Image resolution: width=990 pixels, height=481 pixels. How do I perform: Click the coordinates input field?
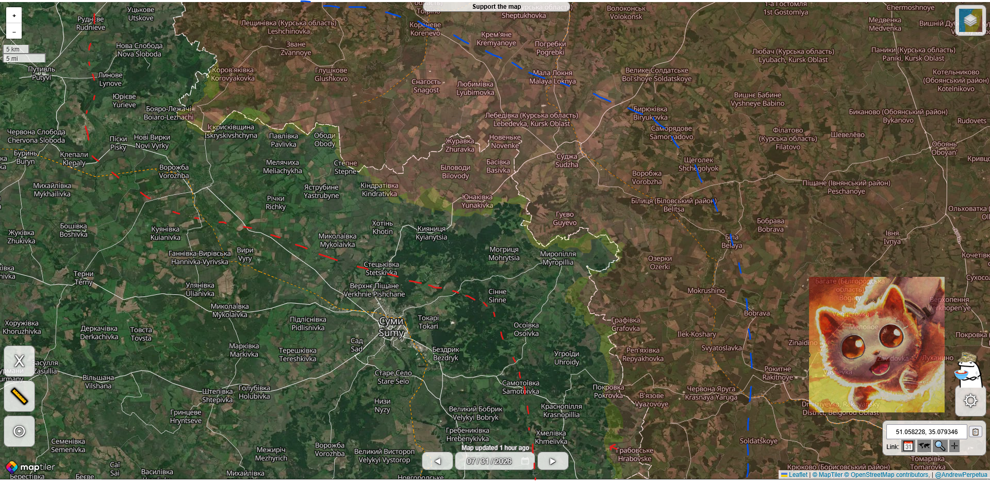tap(927, 432)
